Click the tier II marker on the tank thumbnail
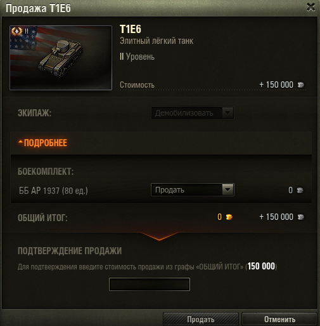 pos(27,31)
